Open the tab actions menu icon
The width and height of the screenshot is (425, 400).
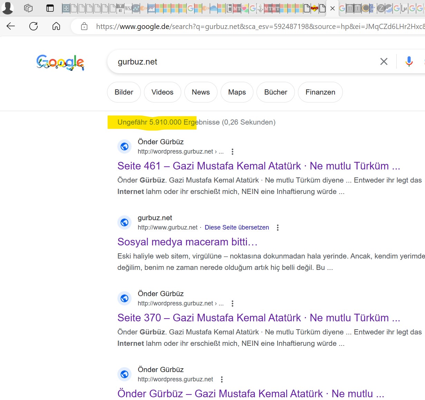[50, 8]
